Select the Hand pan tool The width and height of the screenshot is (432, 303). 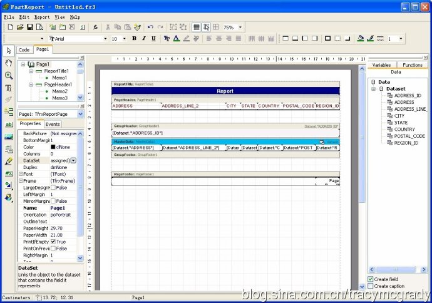click(9, 63)
